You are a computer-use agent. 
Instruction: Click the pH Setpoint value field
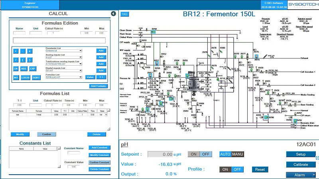pos(160,154)
